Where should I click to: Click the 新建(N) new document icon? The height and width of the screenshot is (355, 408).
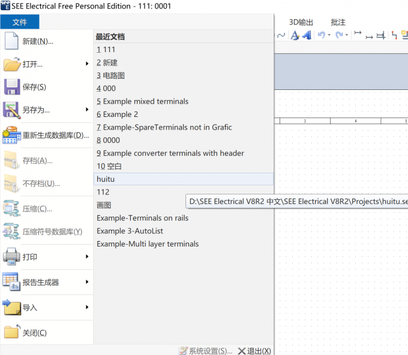(x=11, y=41)
